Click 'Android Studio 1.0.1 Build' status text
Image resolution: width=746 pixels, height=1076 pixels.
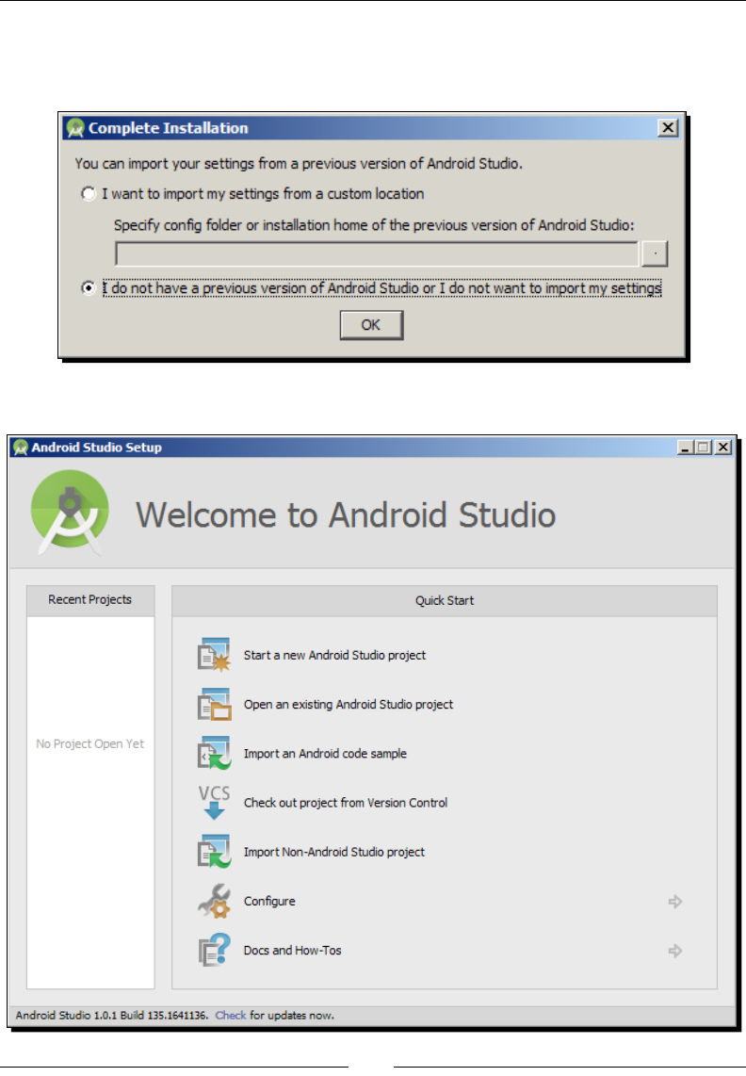click(x=111, y=1015)
